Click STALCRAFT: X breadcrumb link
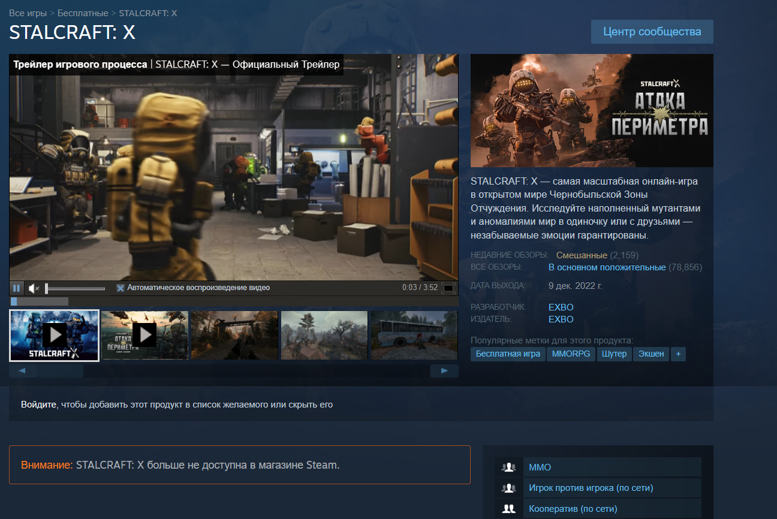The image size is (777, 519). [148, 13]
